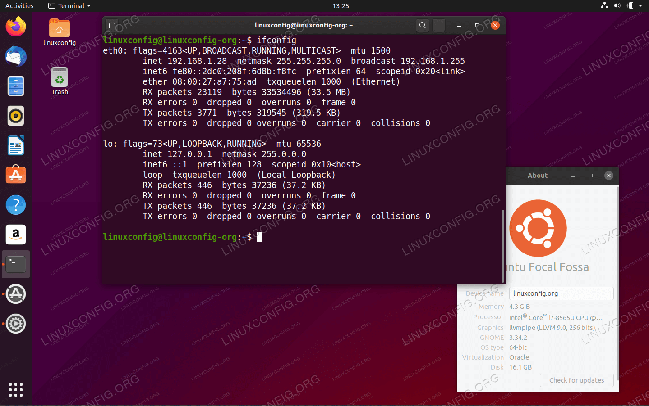Click the volume icon in the top bar
The height and width of the screenshot is (406, 649).
click(x=617, y=5)
